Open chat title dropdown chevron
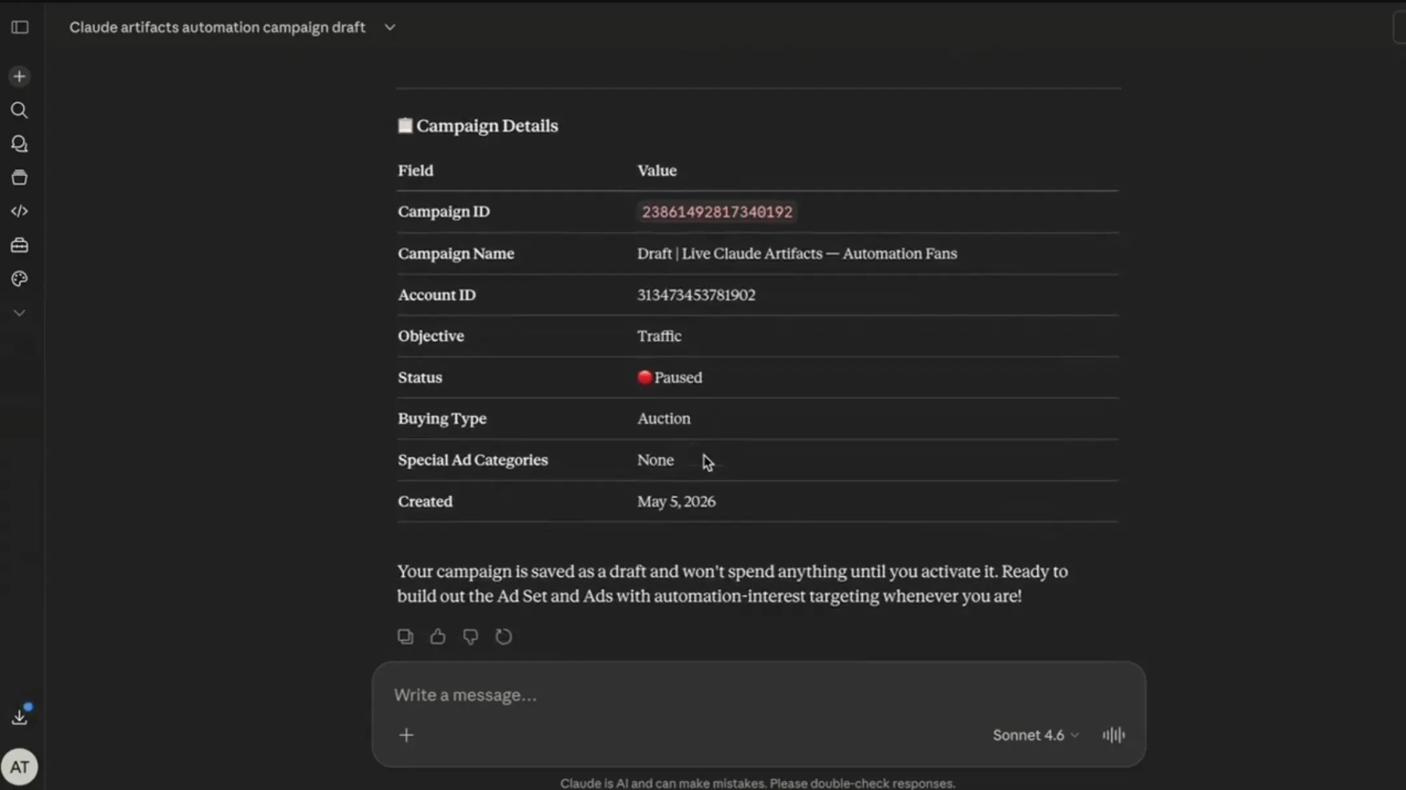 coord(390,27)
